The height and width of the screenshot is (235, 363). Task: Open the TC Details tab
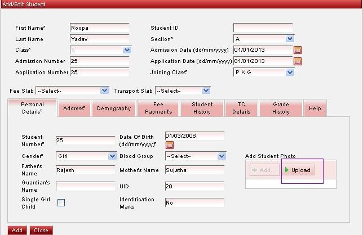pos(241,109)
